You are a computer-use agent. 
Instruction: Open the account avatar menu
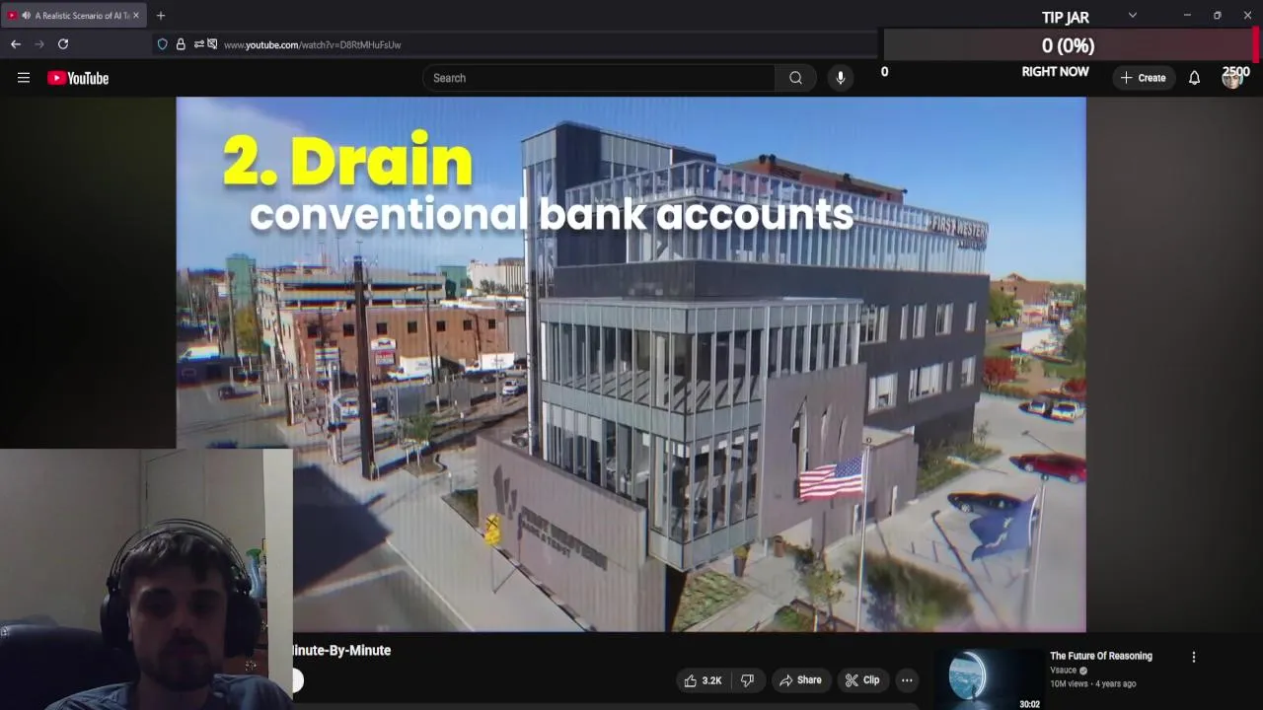1231,78
